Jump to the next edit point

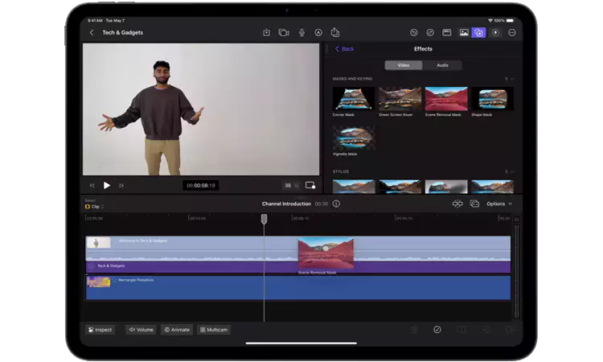pyautogui.click(x=121, y=185)
